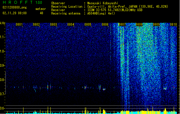Click the 0803 time marker
Screen dimensions: 180x114
(54, 25)
